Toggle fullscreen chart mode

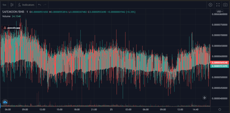pyautogui.click(x=218, y=5)
